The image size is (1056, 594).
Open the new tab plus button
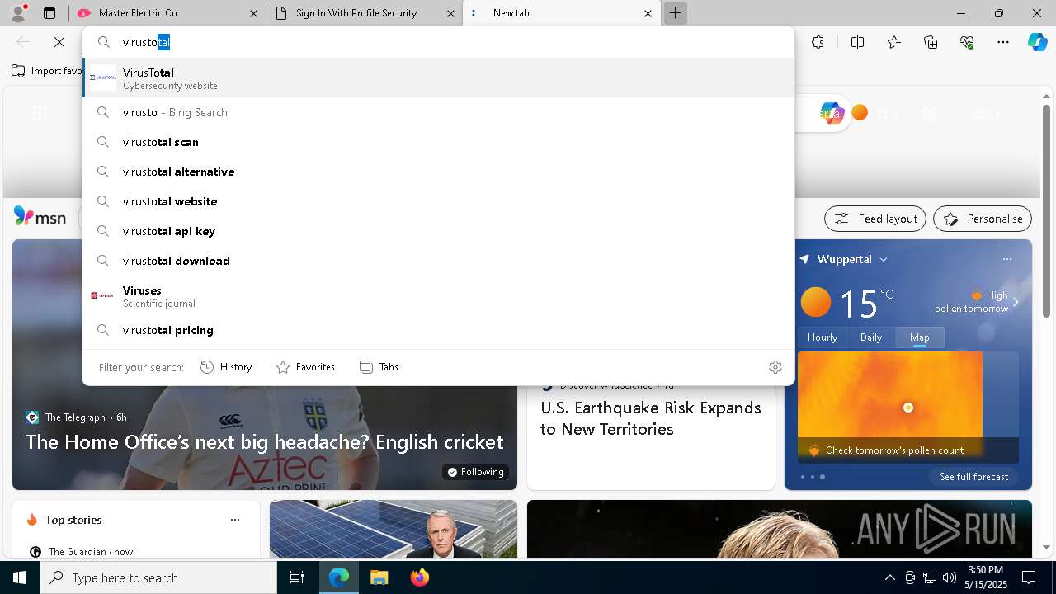(x=675, y=13)
